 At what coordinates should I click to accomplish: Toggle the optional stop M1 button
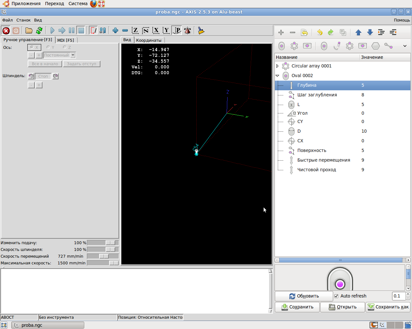pos(103,31)
